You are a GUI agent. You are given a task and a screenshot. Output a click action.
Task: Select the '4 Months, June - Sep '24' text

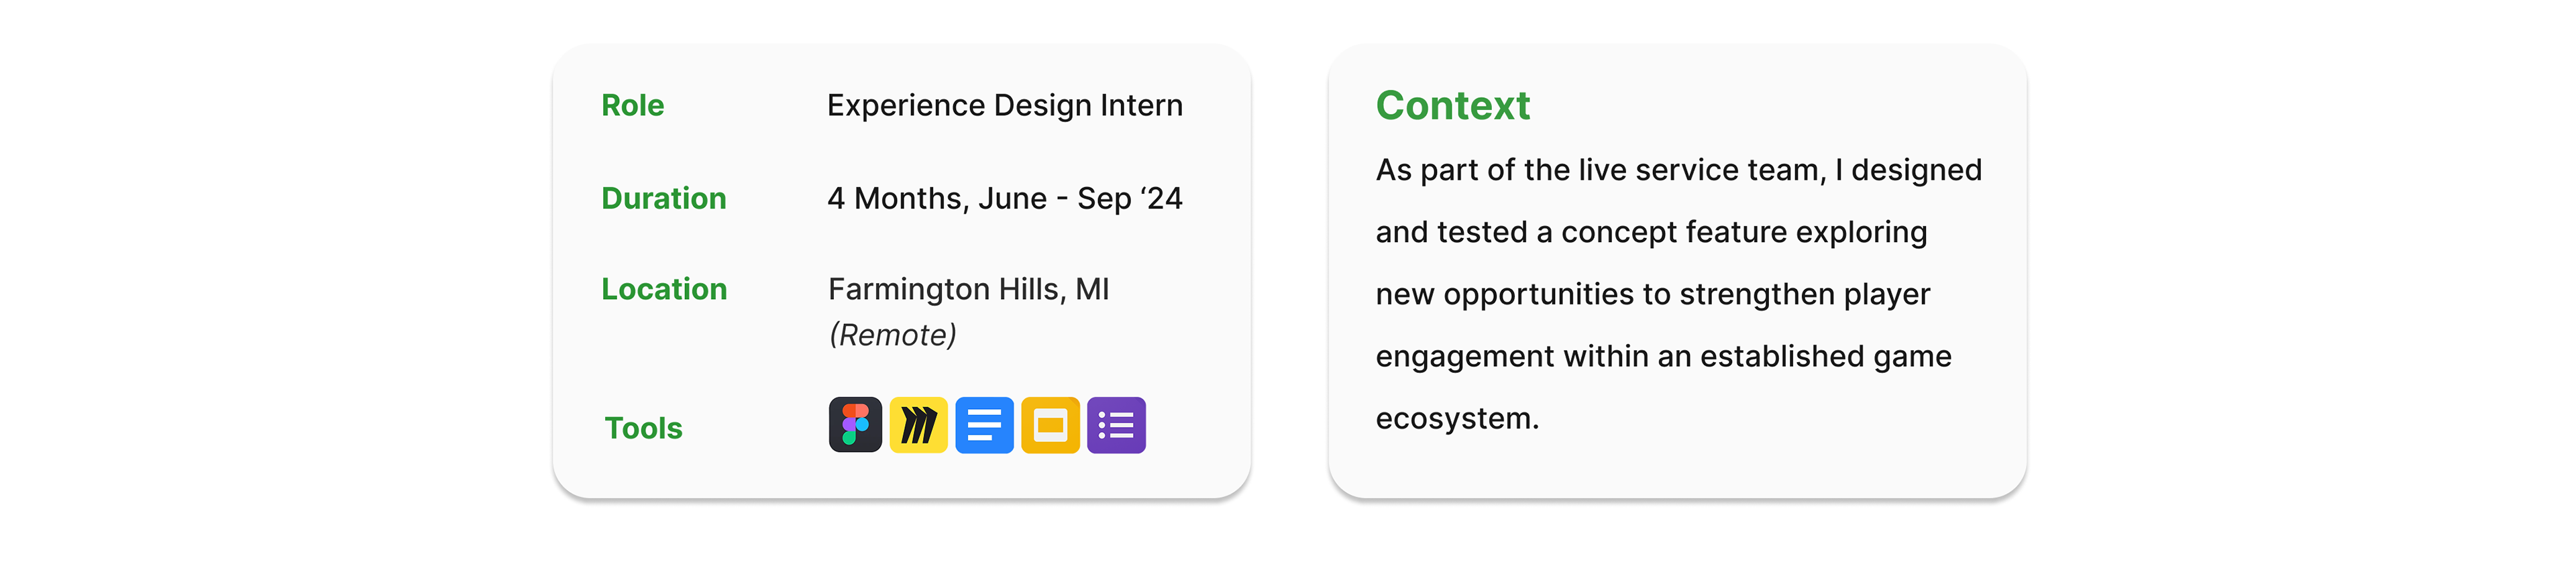coord(1004,198)
